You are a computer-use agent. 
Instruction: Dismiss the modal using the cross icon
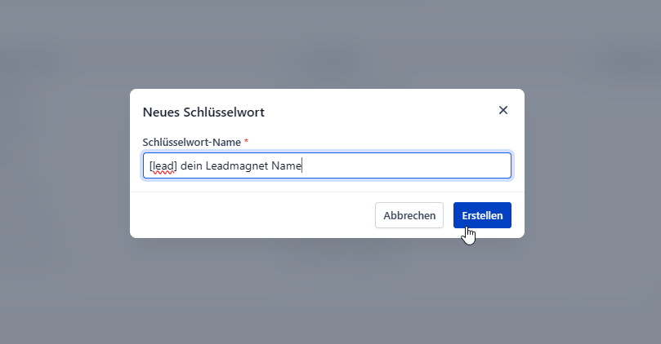[503, 110]
